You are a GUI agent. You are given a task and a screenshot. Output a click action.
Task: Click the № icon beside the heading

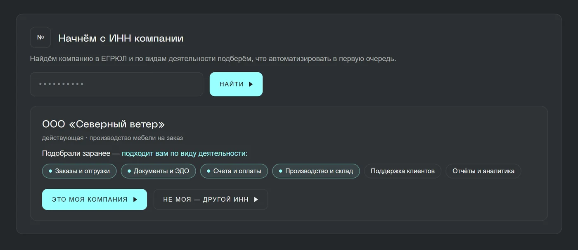point(40,38)
